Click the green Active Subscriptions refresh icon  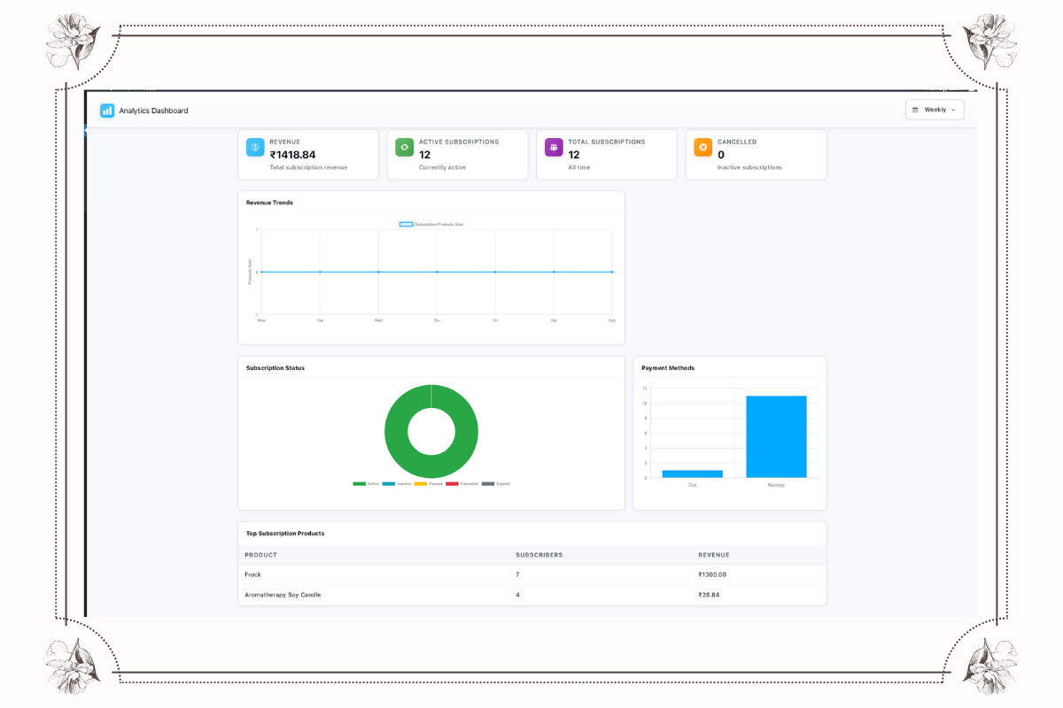404,147
